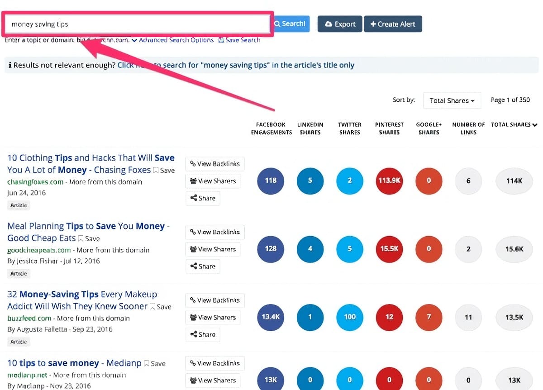Click the plus icon on Create Alert

pyautogui.click(x=374, y=24)
